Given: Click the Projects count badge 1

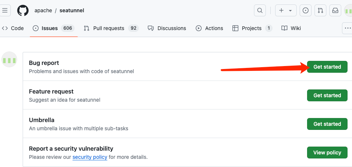Looking at the screenshot, I should [x=269, y=28].
